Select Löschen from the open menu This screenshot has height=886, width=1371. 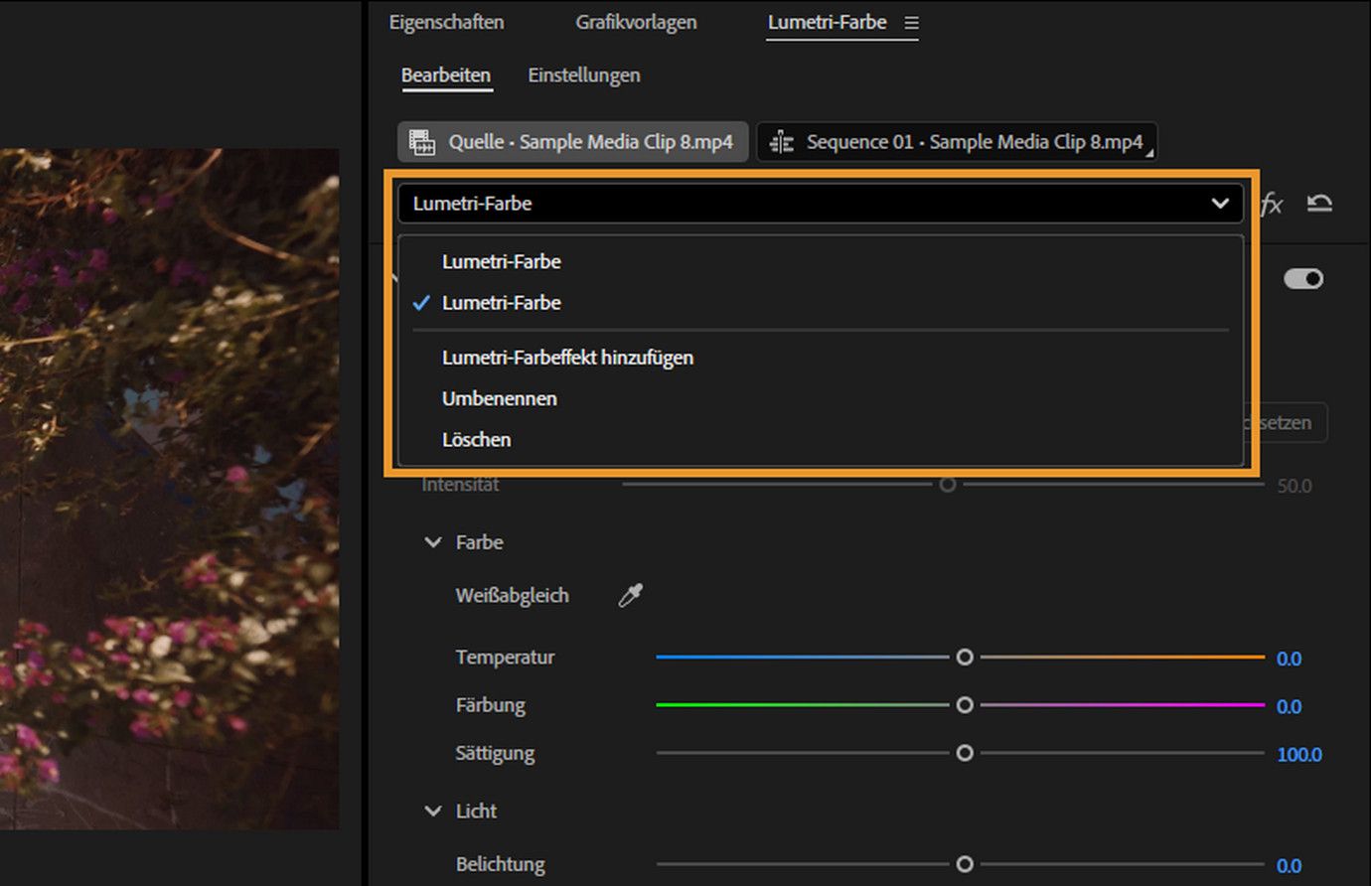[x=477, y=439]
